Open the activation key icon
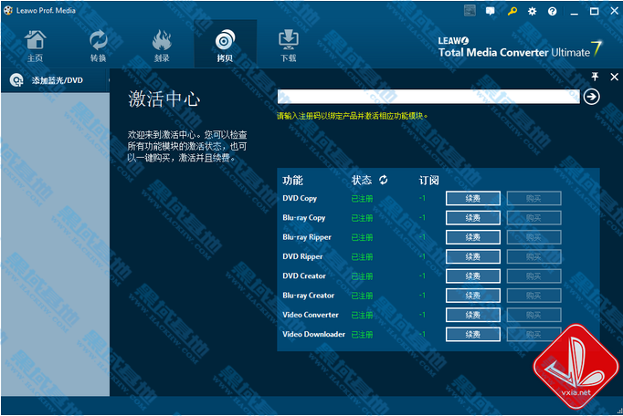623x416 pixels. click(x=512, y=11)
